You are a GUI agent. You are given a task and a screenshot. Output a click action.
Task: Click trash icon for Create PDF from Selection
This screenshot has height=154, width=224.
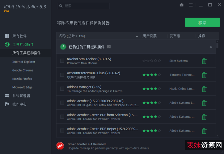click(204, 117)
